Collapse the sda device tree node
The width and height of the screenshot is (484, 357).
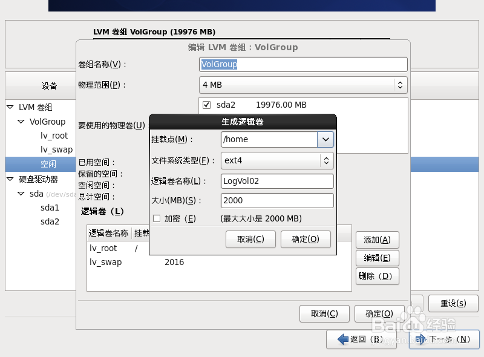(x=20, y=193)
